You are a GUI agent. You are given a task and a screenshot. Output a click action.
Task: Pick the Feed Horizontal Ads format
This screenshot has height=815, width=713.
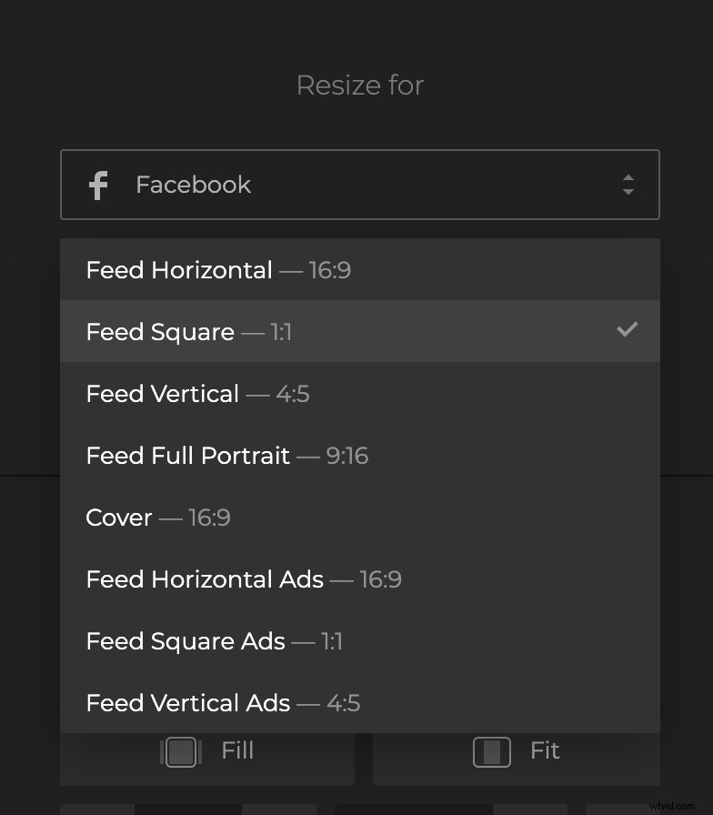coord(244,579)
